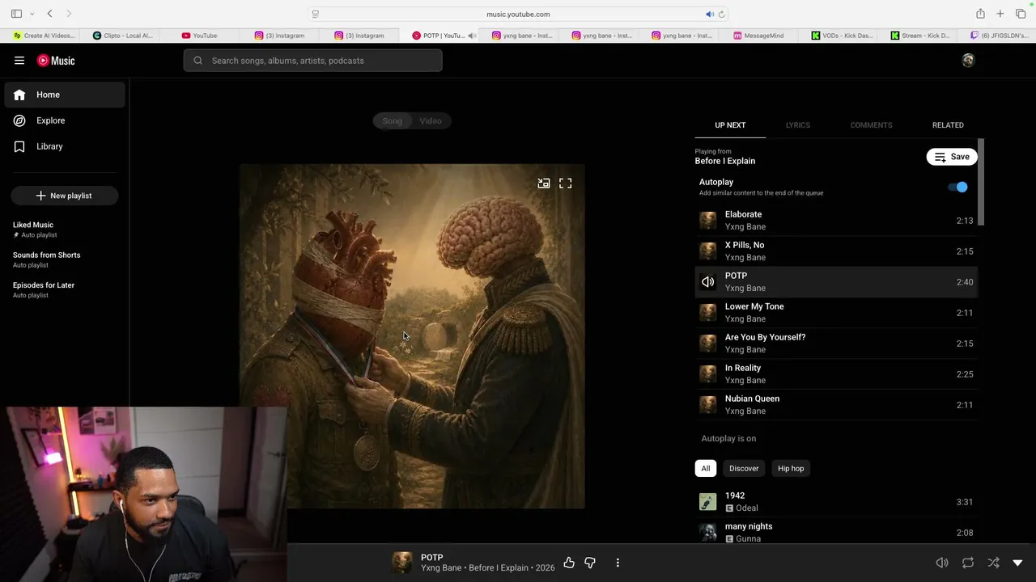
Task: Play many nights by Gunna
Action: (x=836, y=533)
